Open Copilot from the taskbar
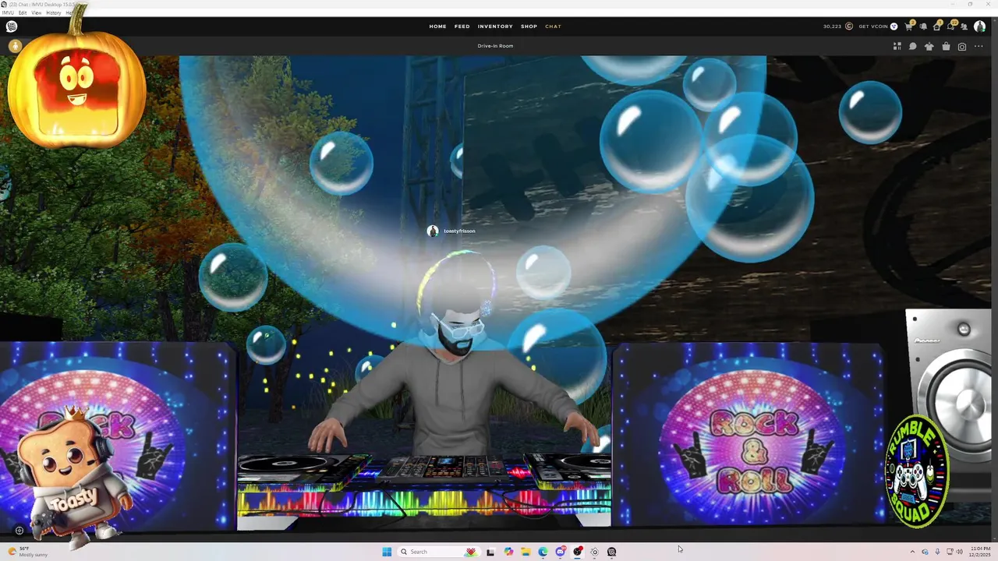This screenshot has height=561, width=998. click(x=508, y=552)
